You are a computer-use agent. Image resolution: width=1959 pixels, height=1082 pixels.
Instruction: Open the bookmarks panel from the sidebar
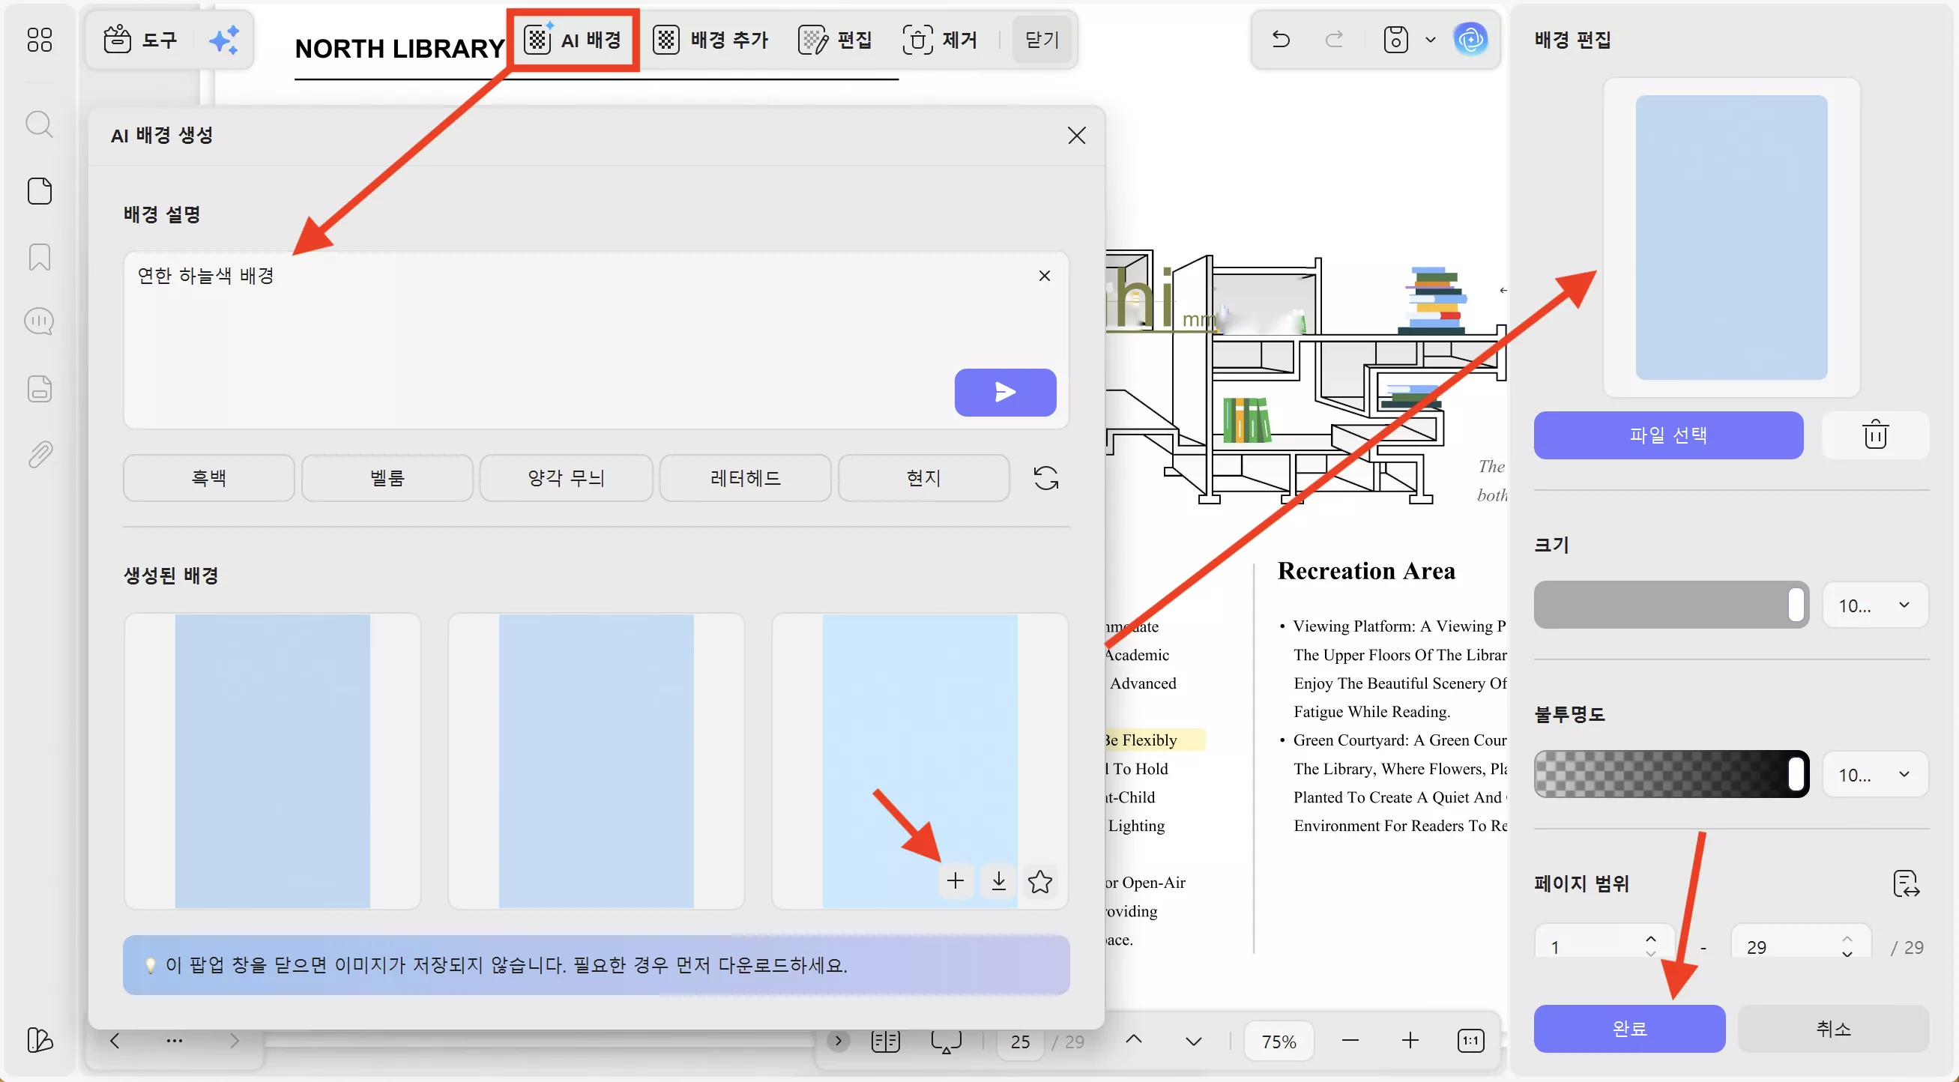point(39,258)
